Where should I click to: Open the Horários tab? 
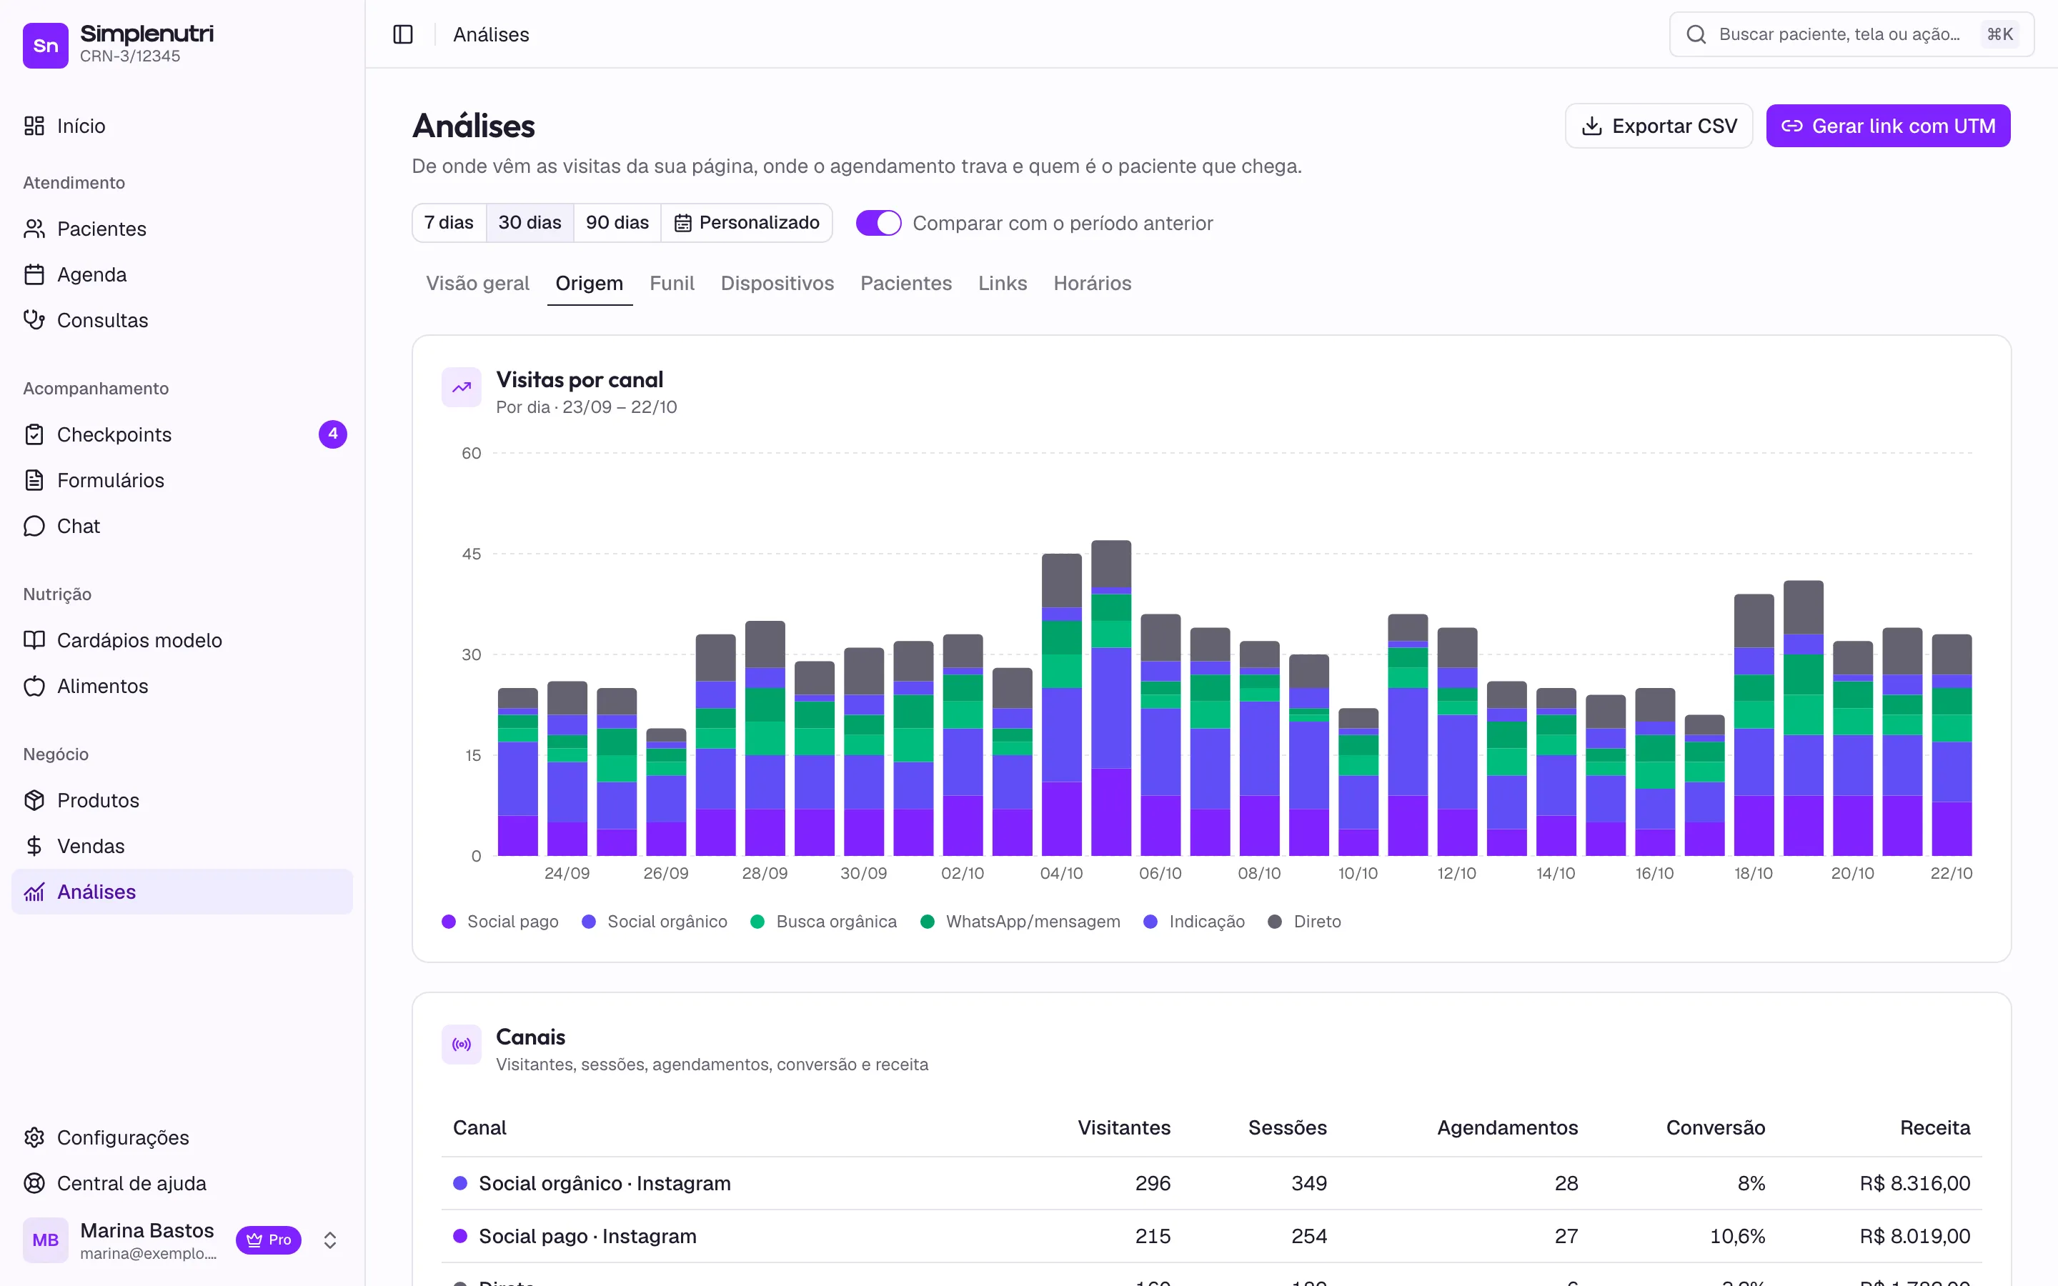tap(1092, 283)
